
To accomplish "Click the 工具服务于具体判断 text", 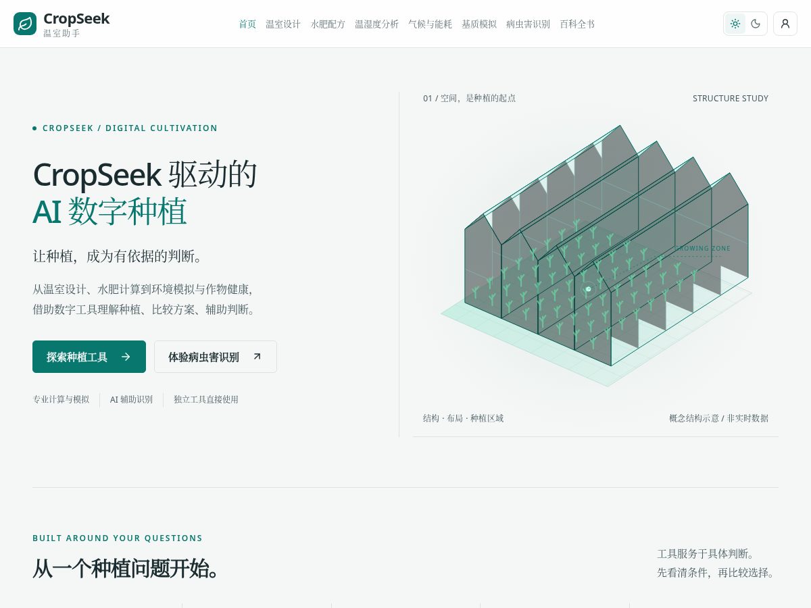I will [706, 554].
